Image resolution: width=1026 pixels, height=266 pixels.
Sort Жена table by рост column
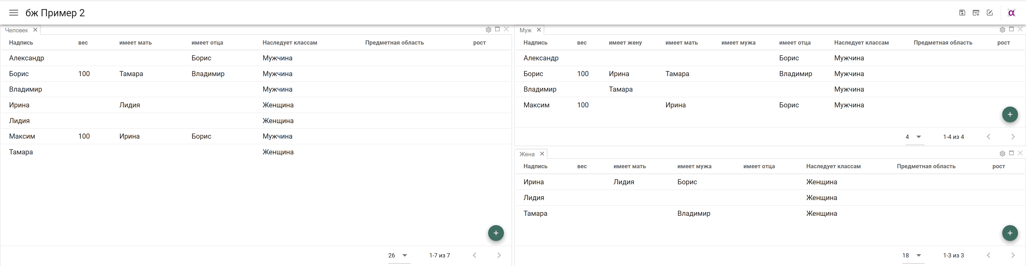click(998, 166)
